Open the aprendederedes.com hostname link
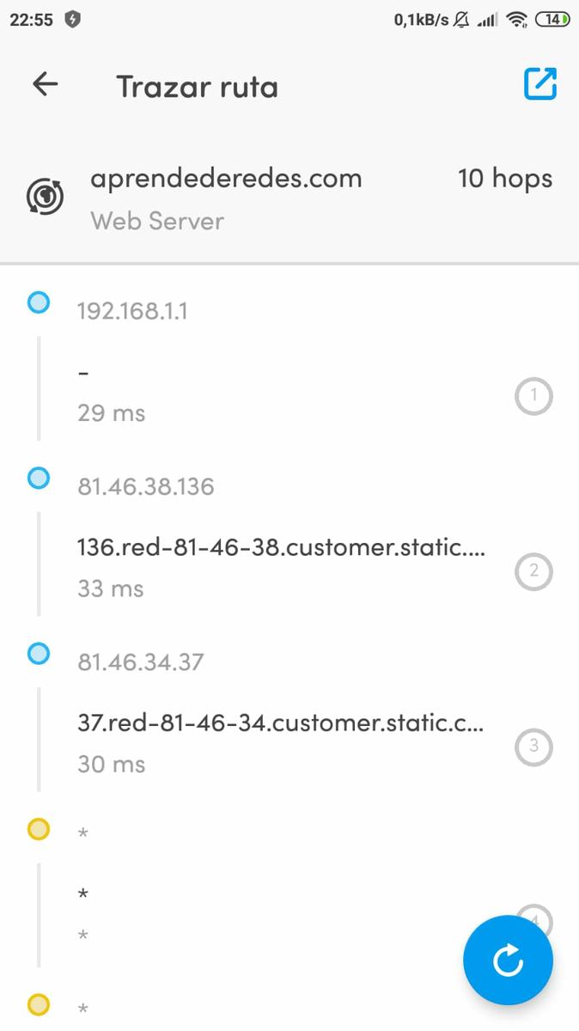The height and width of the screenshot is (1031, 579). [x=226, y=178]
